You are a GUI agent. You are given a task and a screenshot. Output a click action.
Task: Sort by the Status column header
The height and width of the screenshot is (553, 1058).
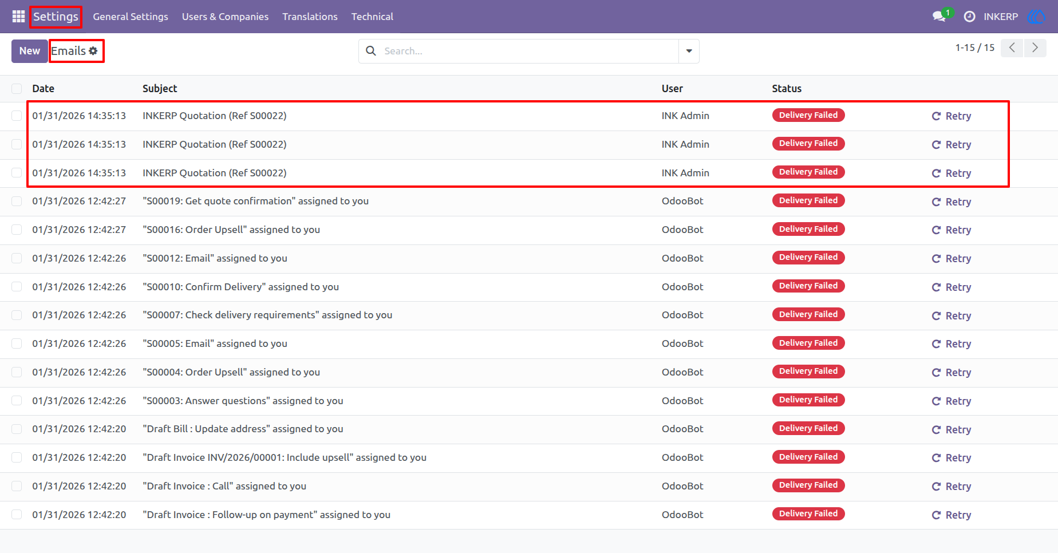(x=787, y=89)
